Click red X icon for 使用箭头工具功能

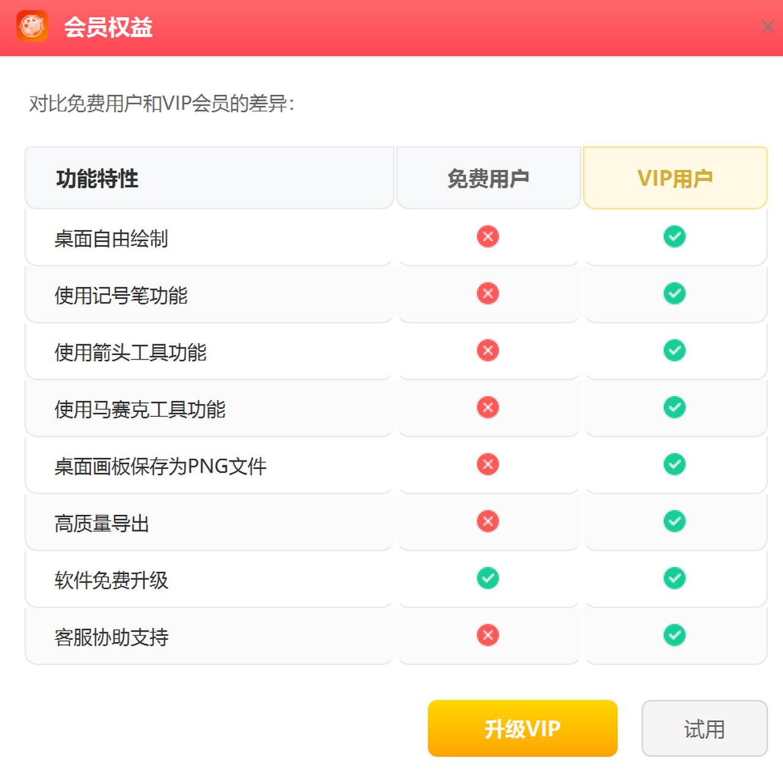[488, 350]
